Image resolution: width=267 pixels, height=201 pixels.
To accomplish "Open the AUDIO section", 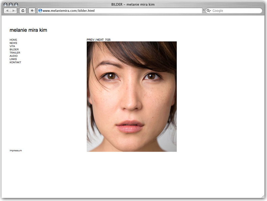I will pos(13,56).
